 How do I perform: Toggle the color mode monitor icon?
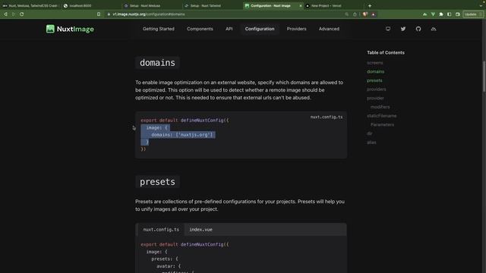[x=388, y=29]
